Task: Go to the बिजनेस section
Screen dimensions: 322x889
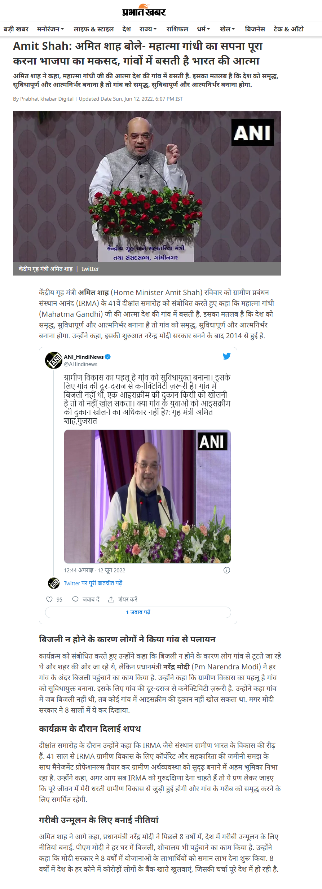Action: 255,29
